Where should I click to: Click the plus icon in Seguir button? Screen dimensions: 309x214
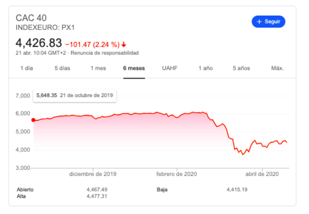point(259,22)
